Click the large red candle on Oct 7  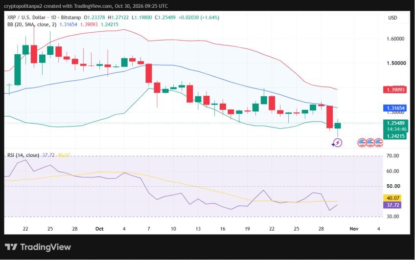point(149,73)
